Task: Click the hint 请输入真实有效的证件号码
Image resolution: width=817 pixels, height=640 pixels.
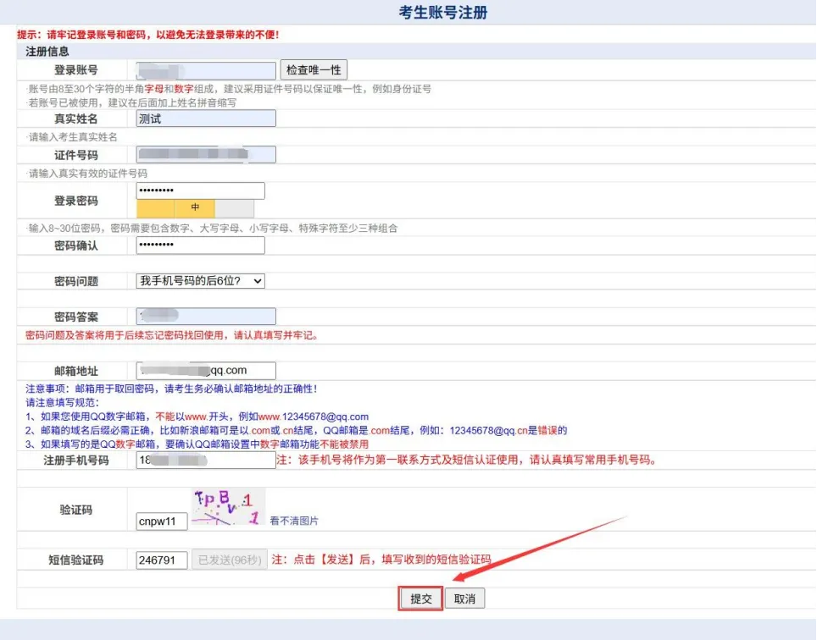Action: [x=88, y=174]
